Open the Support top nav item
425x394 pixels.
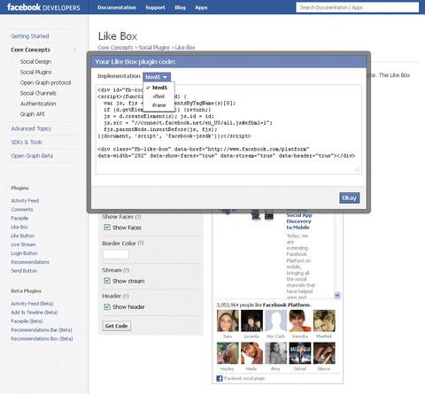pos(155,7)
